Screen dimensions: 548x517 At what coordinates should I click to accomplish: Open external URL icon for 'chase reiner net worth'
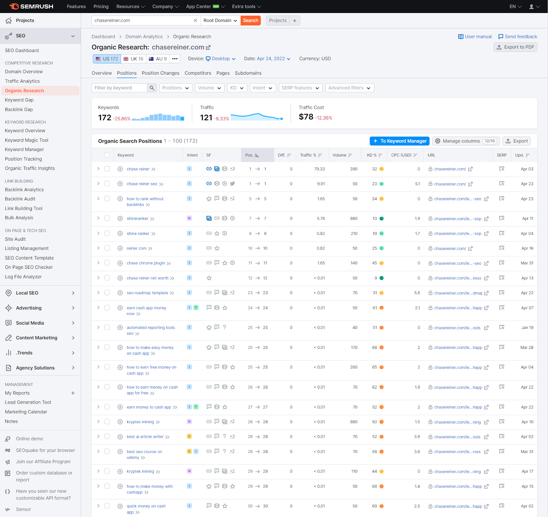pos(486,278)
